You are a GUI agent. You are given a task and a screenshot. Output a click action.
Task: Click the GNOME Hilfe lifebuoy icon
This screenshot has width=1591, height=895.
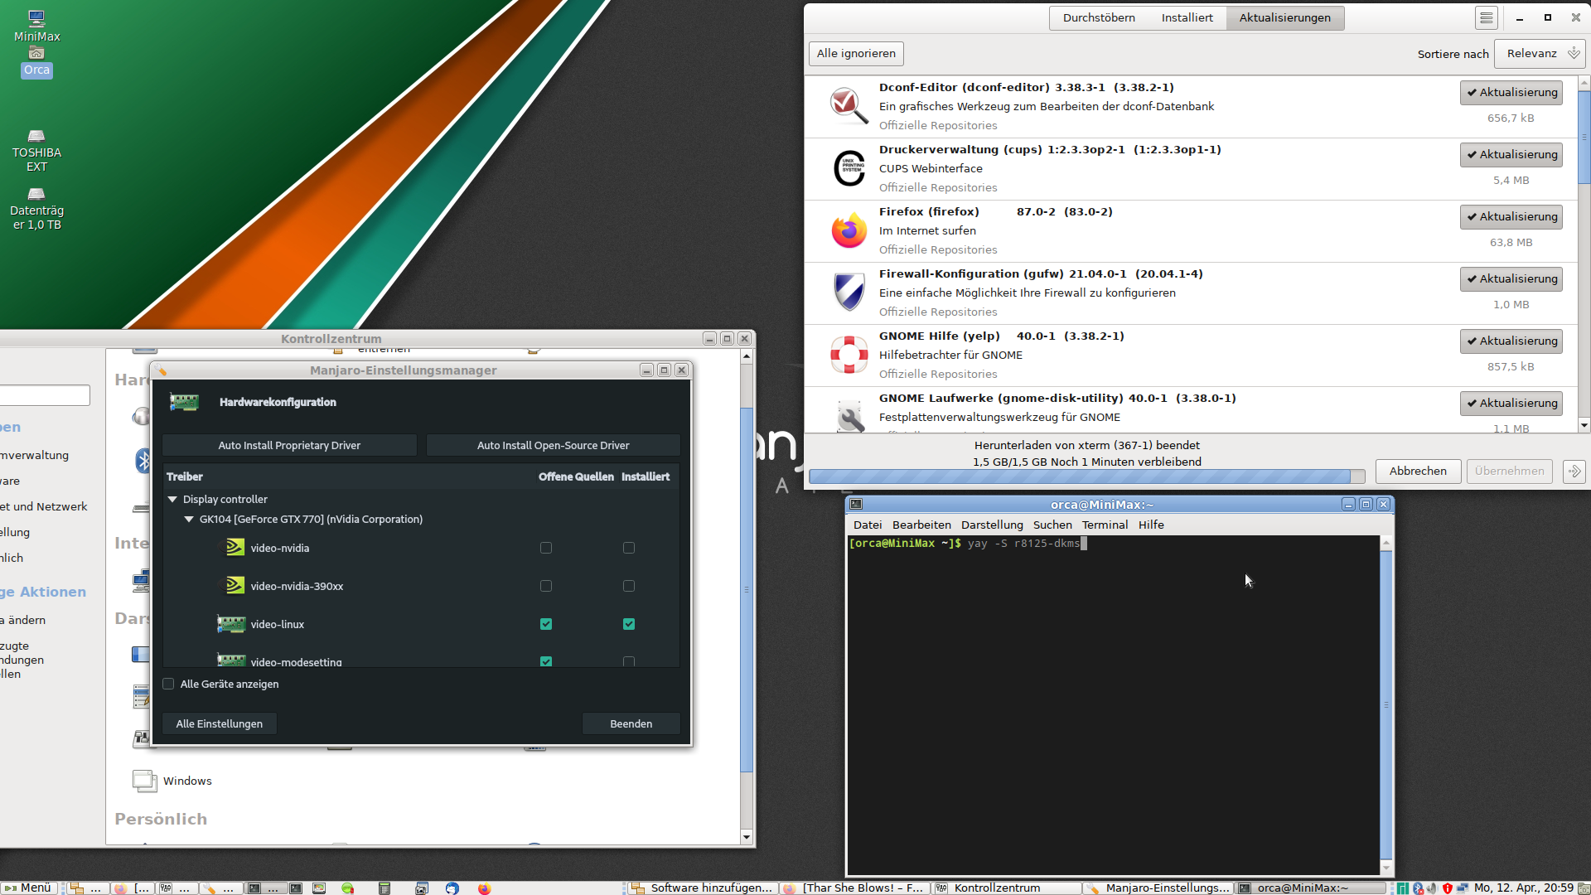pos(849,356)
